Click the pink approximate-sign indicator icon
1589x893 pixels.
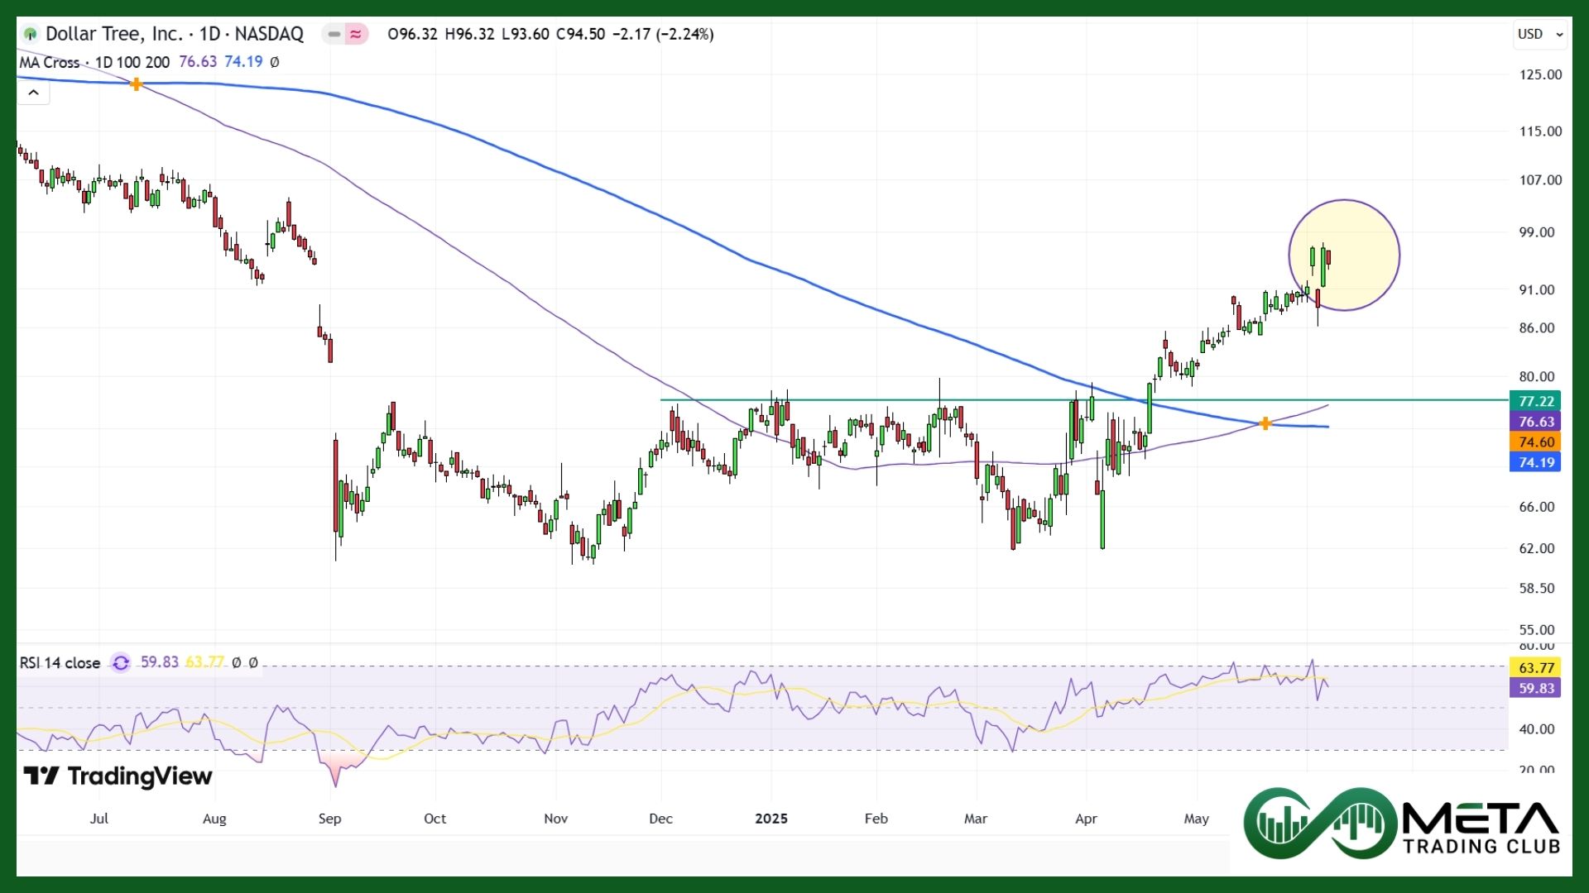(x=356, y=34)
